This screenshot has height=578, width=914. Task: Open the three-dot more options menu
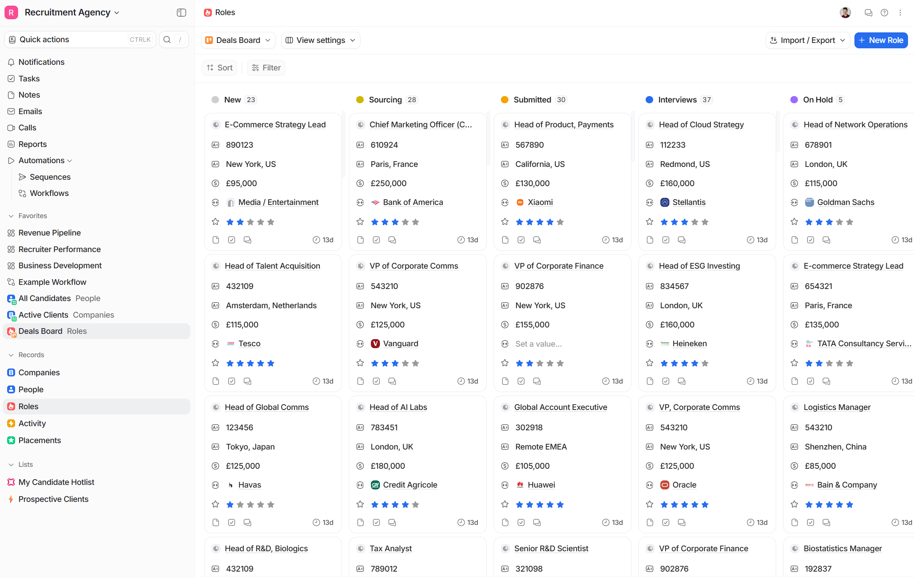pyautogui.click(x=900, y=12)
